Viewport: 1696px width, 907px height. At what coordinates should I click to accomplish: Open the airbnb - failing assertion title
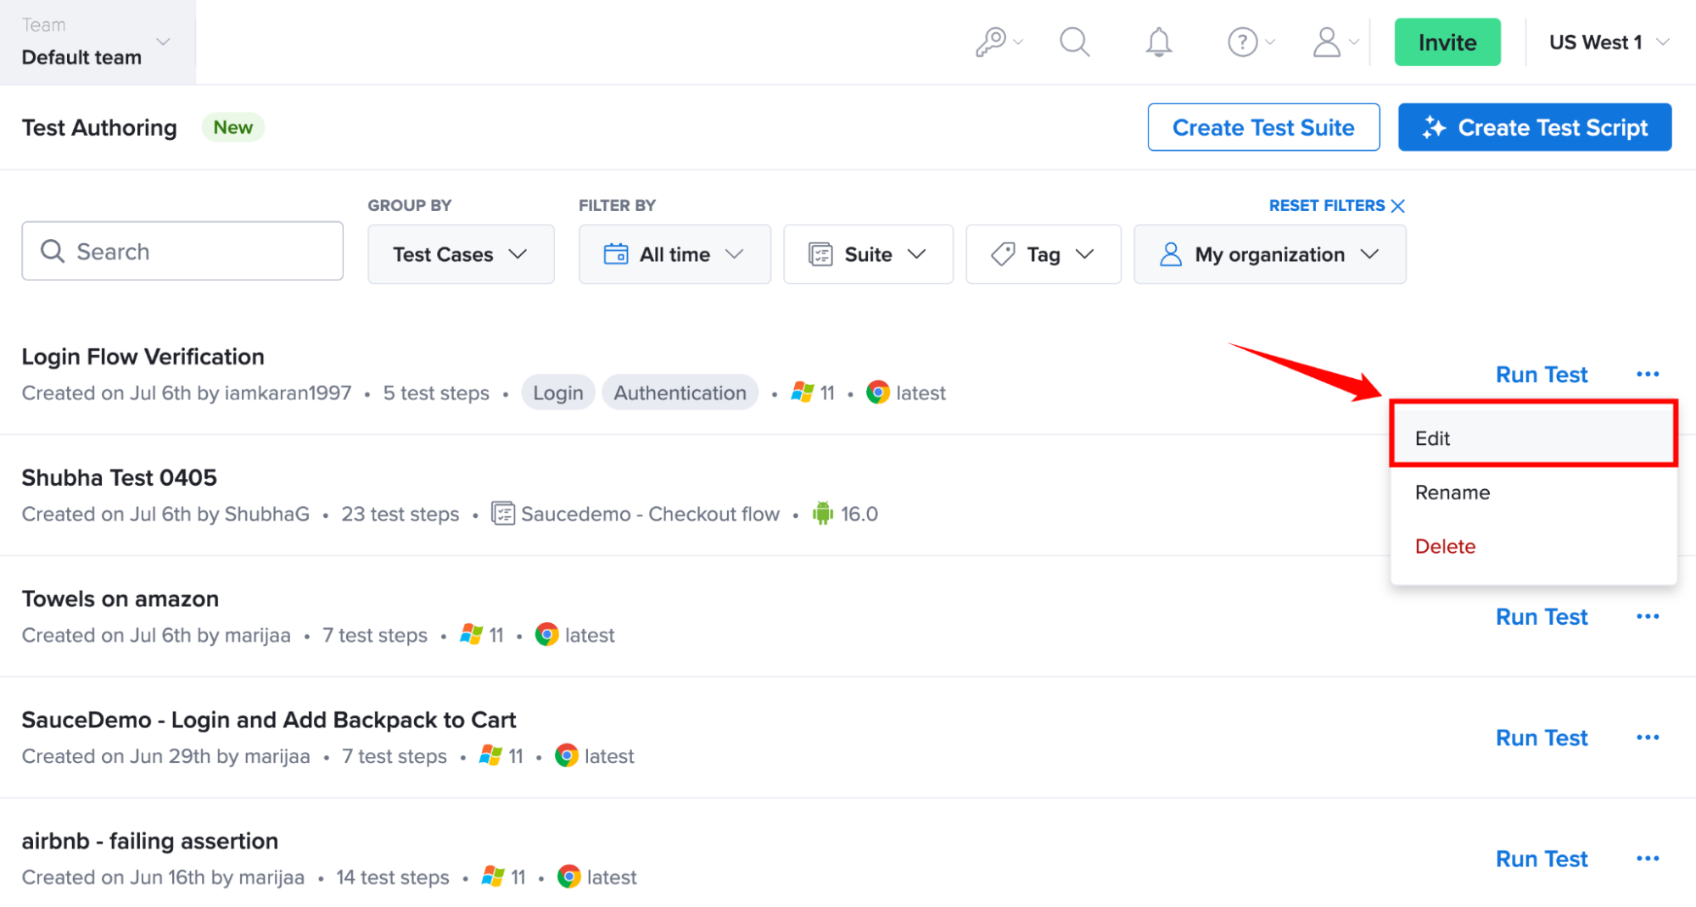pyautogui.click(x=149, y=842)
